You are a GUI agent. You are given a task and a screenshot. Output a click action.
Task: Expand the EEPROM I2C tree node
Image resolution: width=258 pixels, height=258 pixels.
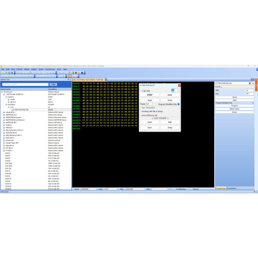(4, 115)
